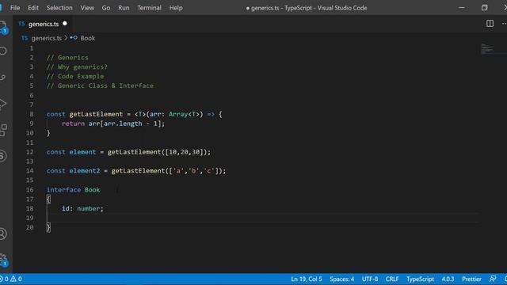Open the View menu
This screenshot has width=507, height=285.
pos(87,8)
